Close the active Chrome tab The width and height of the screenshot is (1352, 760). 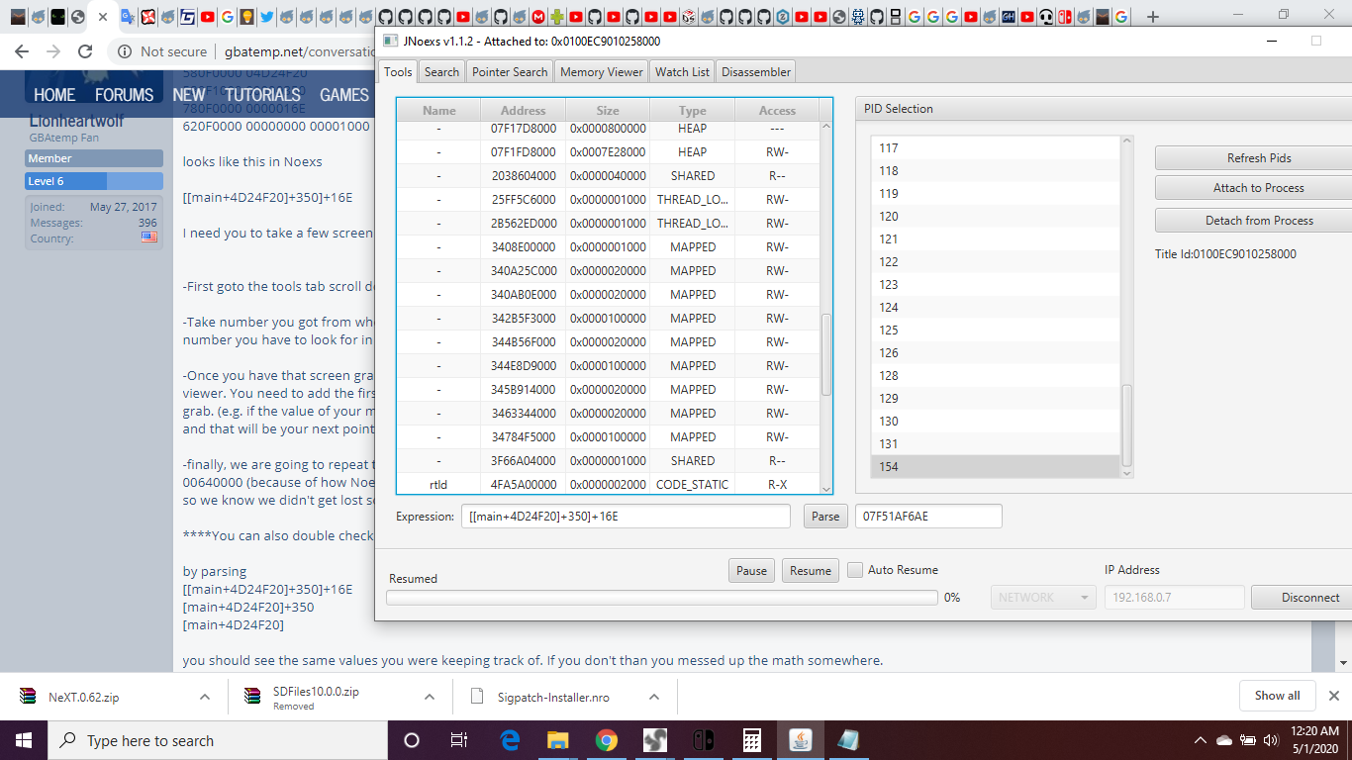tap(103, 17)
